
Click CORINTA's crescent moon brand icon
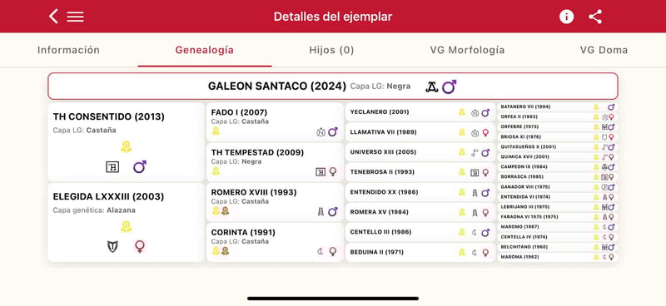321,251
